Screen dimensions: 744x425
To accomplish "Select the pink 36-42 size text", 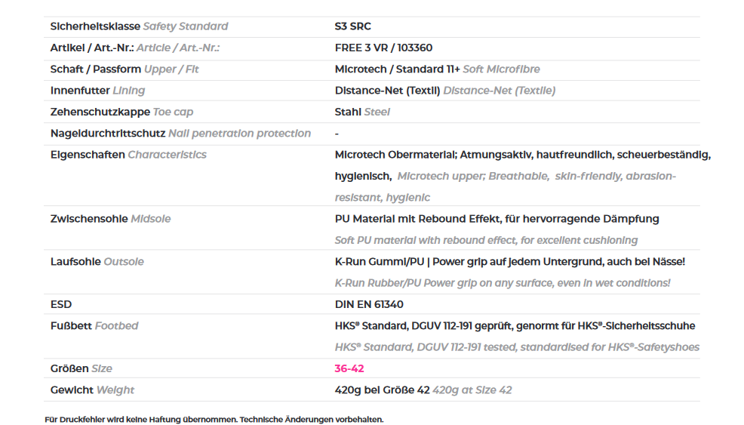I will pyautogui.click(x=349, y=368).
